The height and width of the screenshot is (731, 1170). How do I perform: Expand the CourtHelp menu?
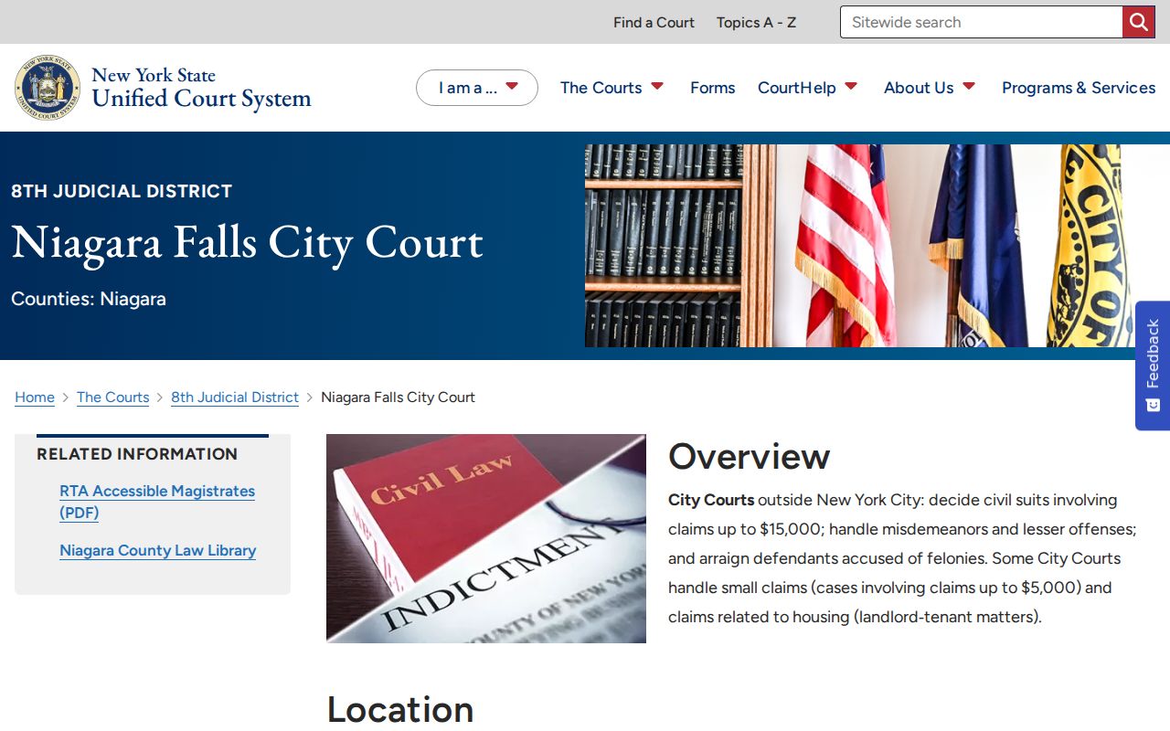pyautogui.click(x=807, y=88)
